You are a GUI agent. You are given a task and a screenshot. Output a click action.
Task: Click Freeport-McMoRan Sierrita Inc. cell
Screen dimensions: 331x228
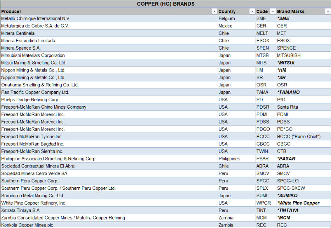point(109,152)
